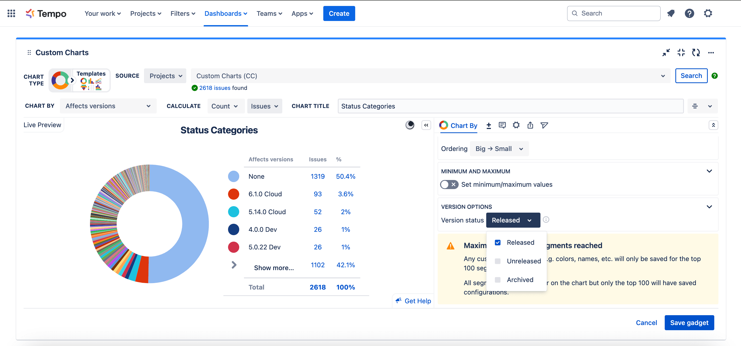Collapse the side panel with double arrow
Screen dimensions: 741x346
point(426,125)
